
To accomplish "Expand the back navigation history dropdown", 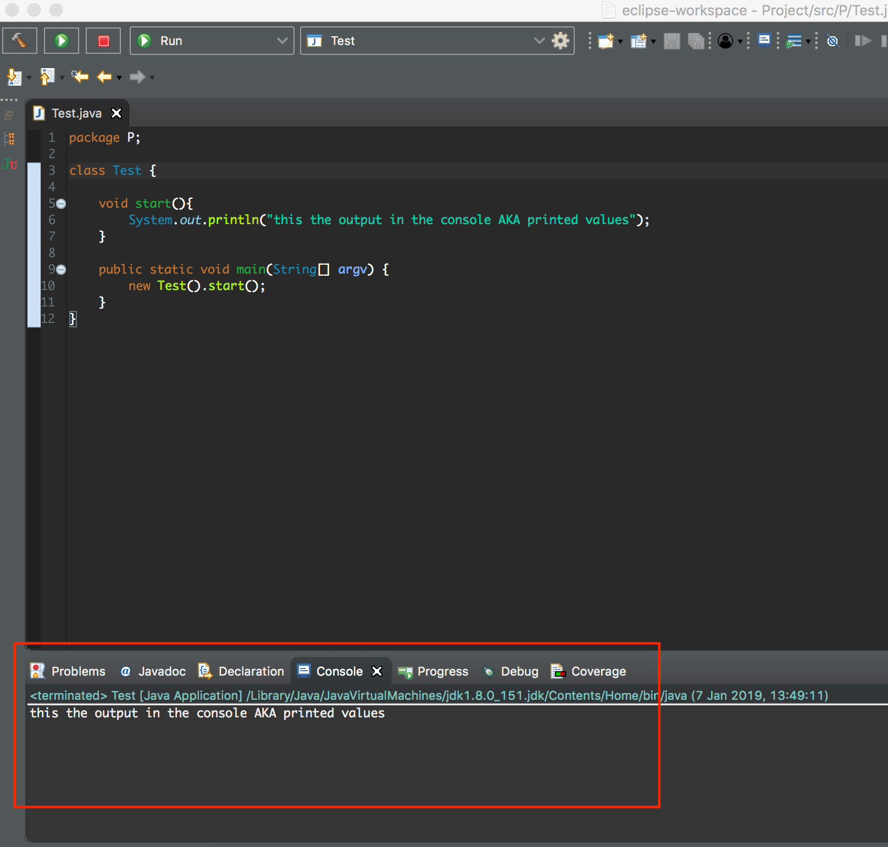I will tap(119, 77).
